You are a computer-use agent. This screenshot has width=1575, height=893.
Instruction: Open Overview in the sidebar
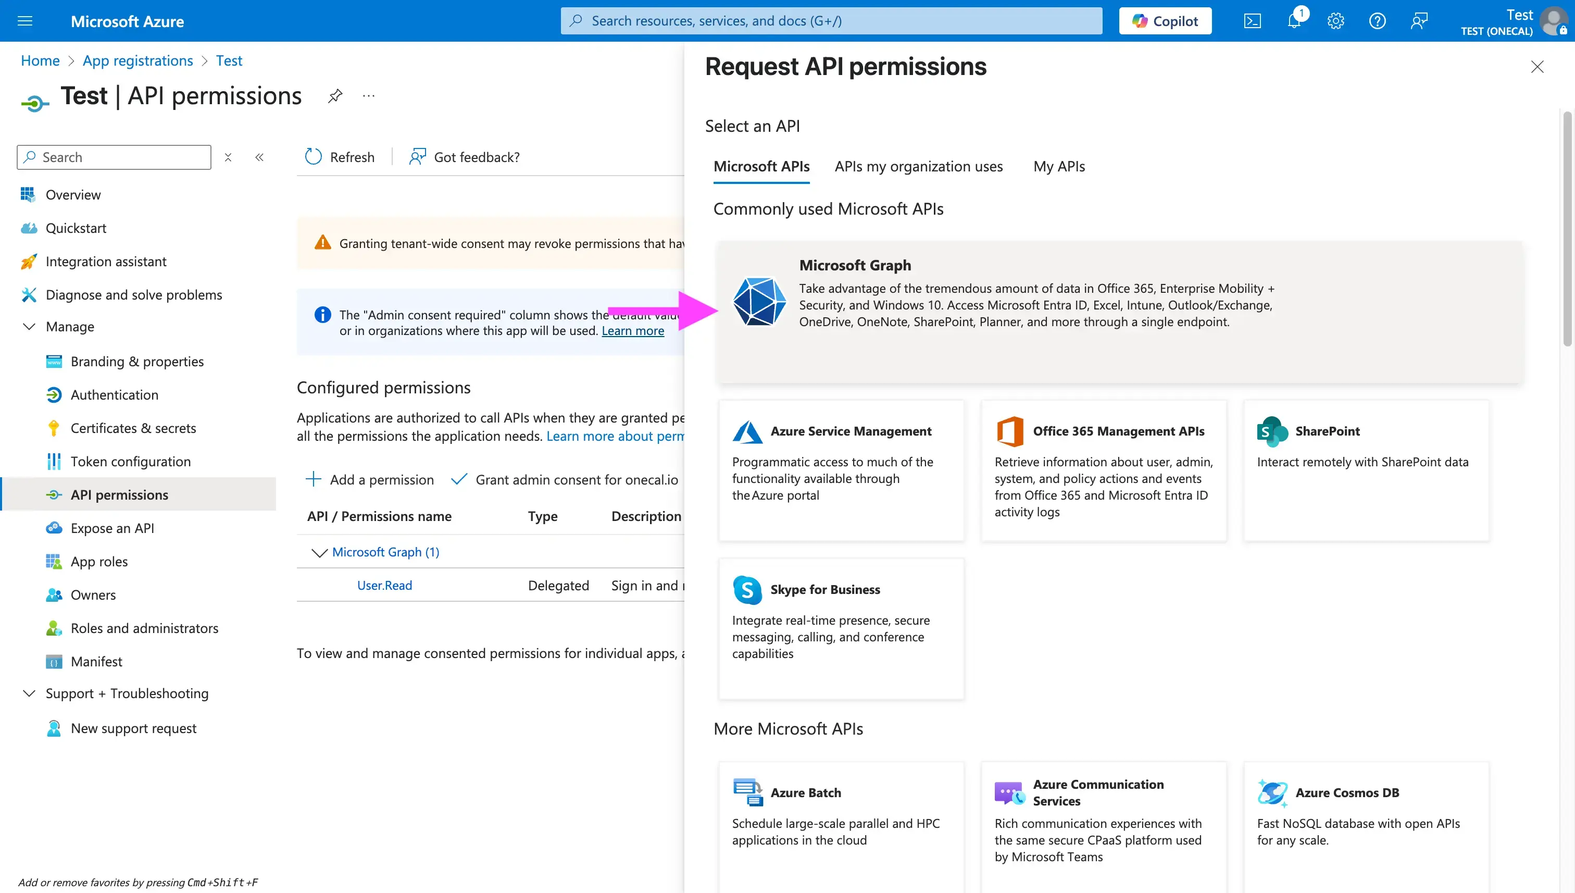point(73,194)
